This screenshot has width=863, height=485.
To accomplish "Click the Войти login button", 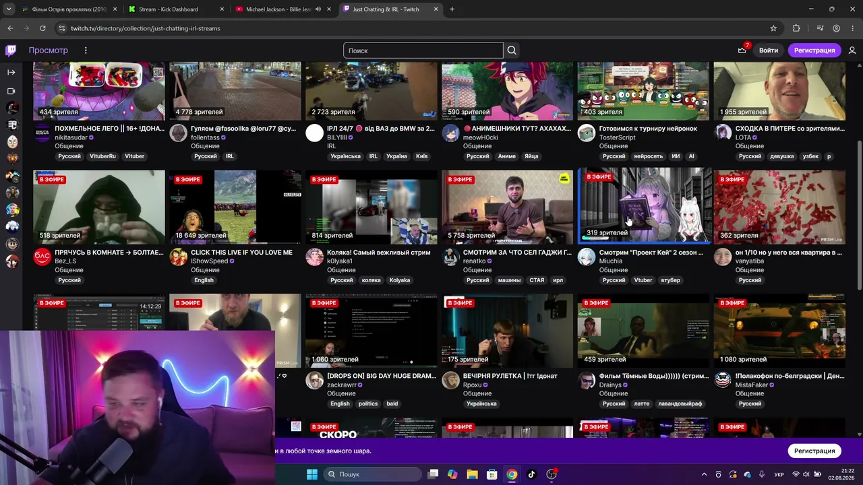I will tap(769, 51).
